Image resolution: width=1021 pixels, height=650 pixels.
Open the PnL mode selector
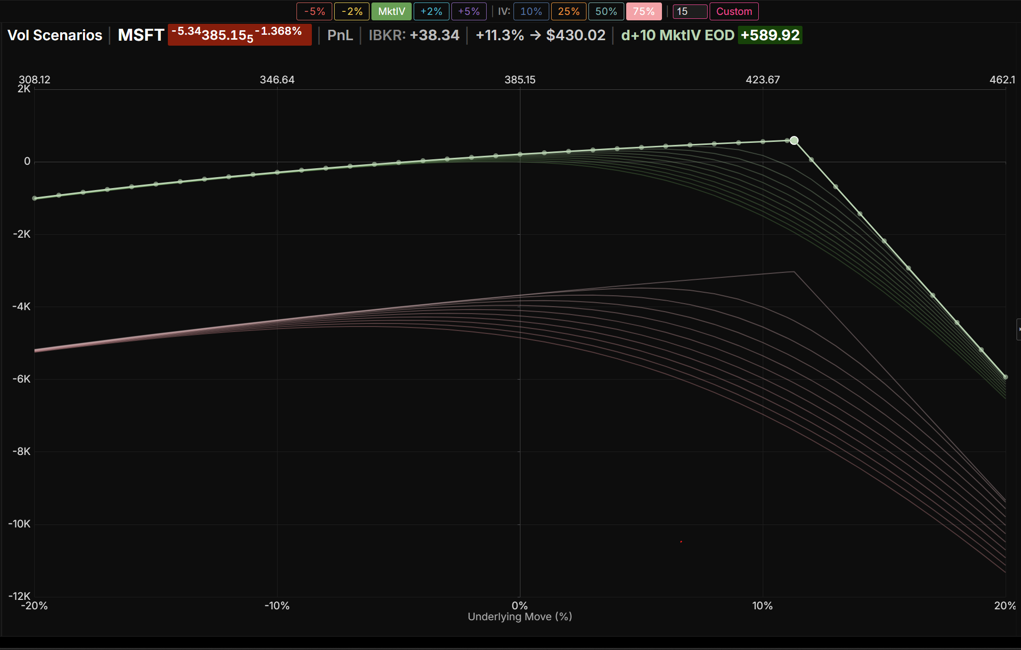[x=340, y=35]
